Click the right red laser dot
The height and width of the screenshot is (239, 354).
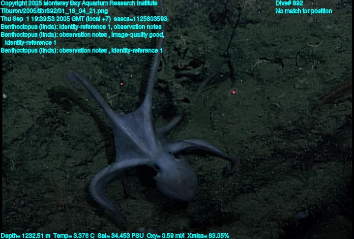(x=234, y=92)
